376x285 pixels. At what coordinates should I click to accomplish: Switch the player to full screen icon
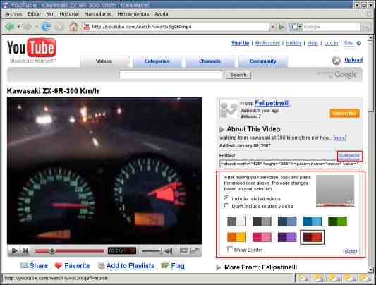(x=195, y=251)
